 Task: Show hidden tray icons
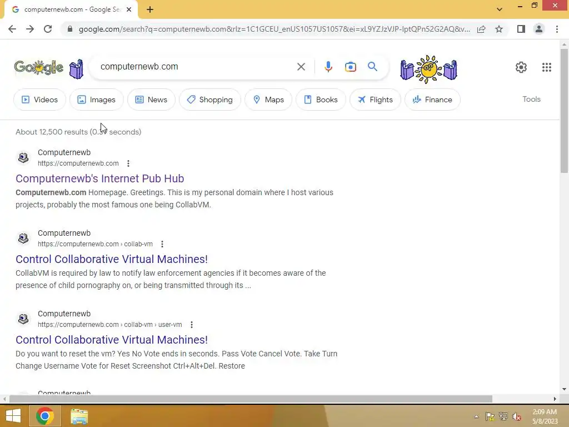click(476, 416)
